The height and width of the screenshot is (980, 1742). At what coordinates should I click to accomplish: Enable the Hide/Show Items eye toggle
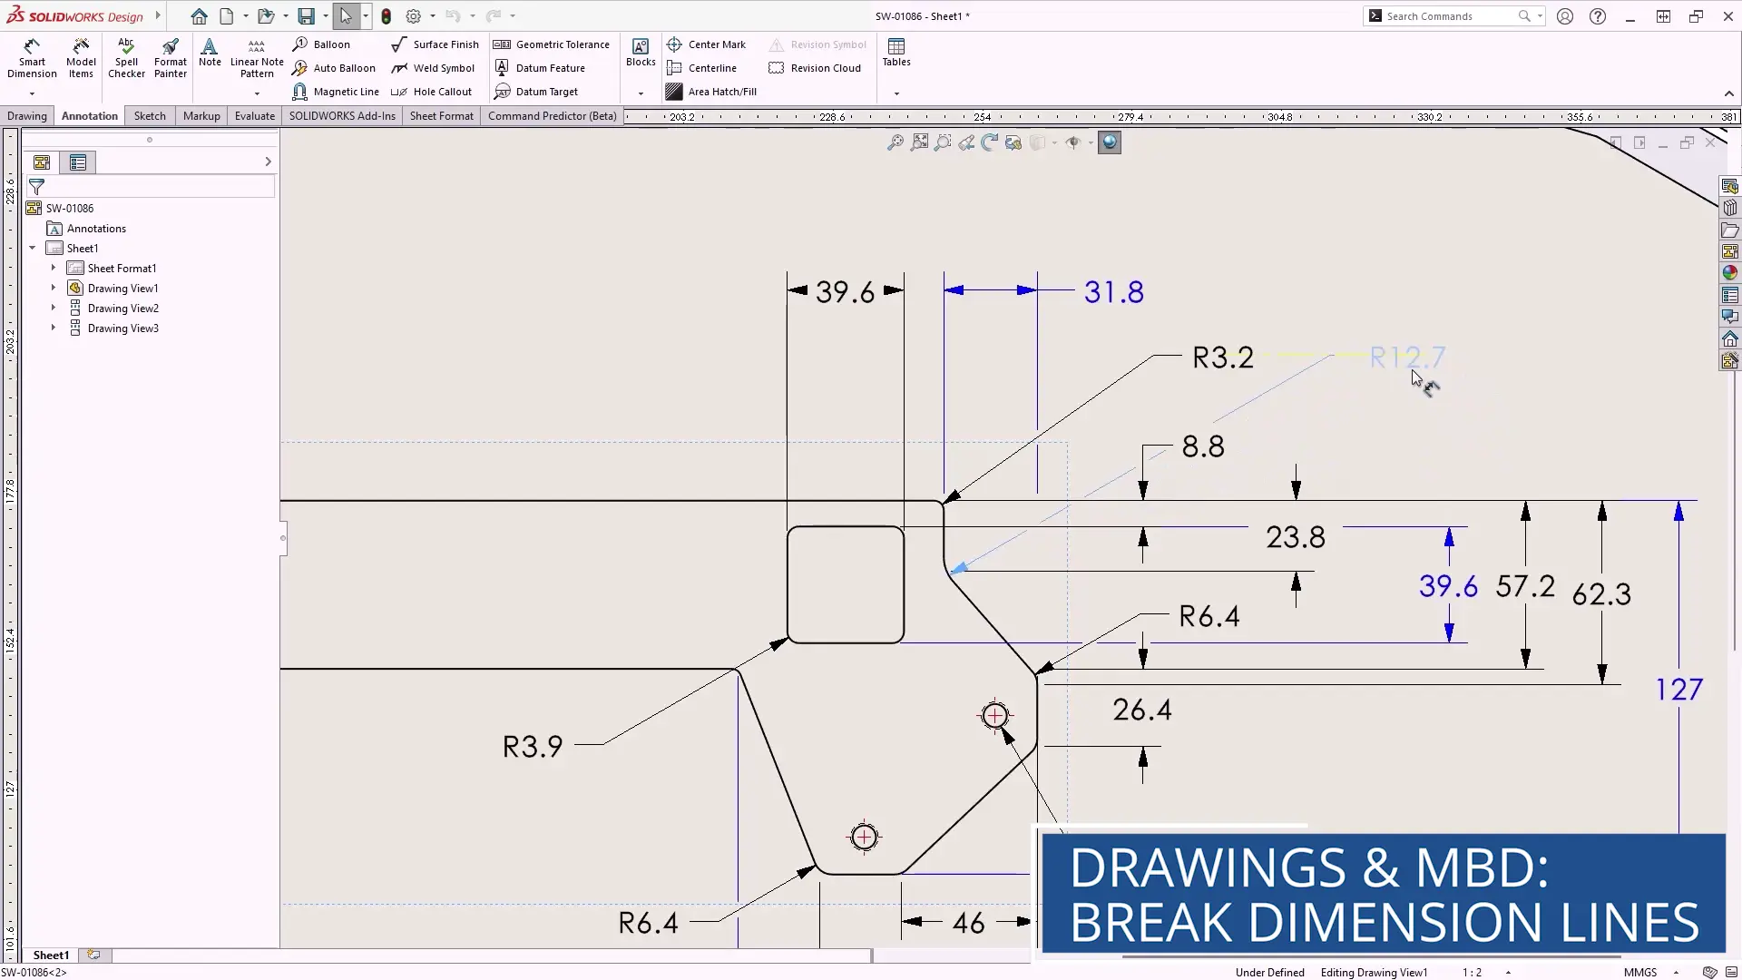click(x=1073, y=142)
